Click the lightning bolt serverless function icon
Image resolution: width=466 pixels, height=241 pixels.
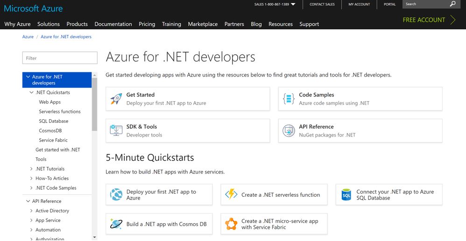(231, 195)
